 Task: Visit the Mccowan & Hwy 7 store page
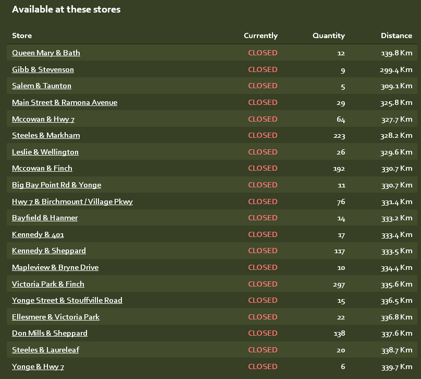pyautogui.click(x=43, y=119)
